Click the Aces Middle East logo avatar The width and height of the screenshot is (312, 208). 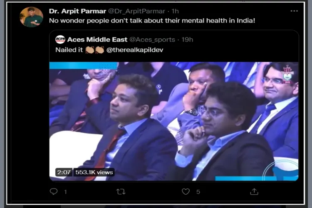click(x=60, y=40)
